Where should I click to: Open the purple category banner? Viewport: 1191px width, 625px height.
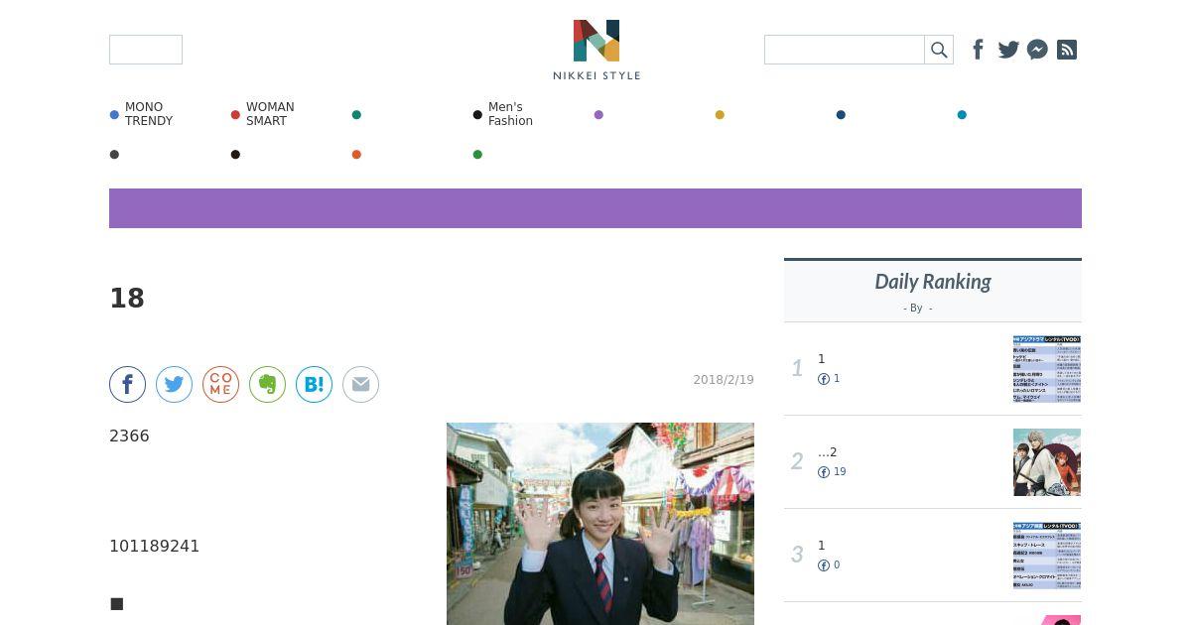coord(595,208)
